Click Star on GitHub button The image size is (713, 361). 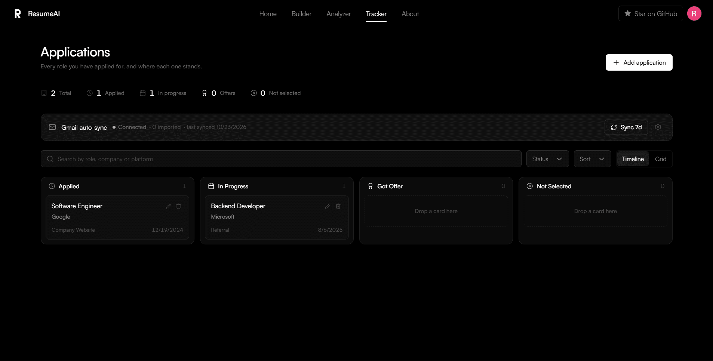point(651,14)
